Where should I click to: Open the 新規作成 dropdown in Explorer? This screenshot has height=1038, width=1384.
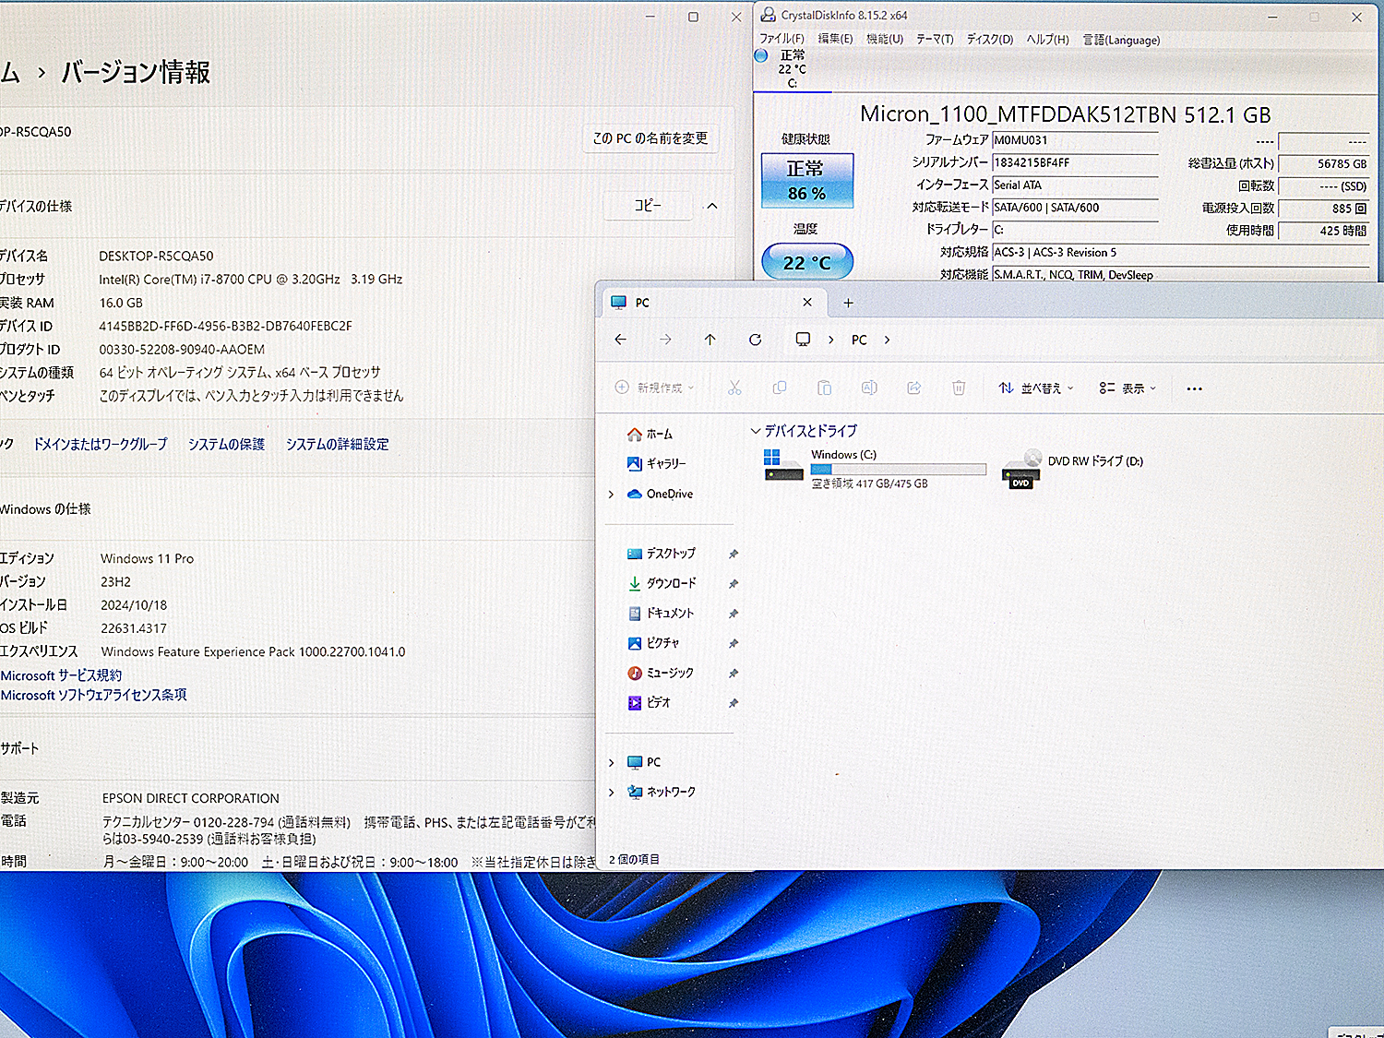click(654, 388)
